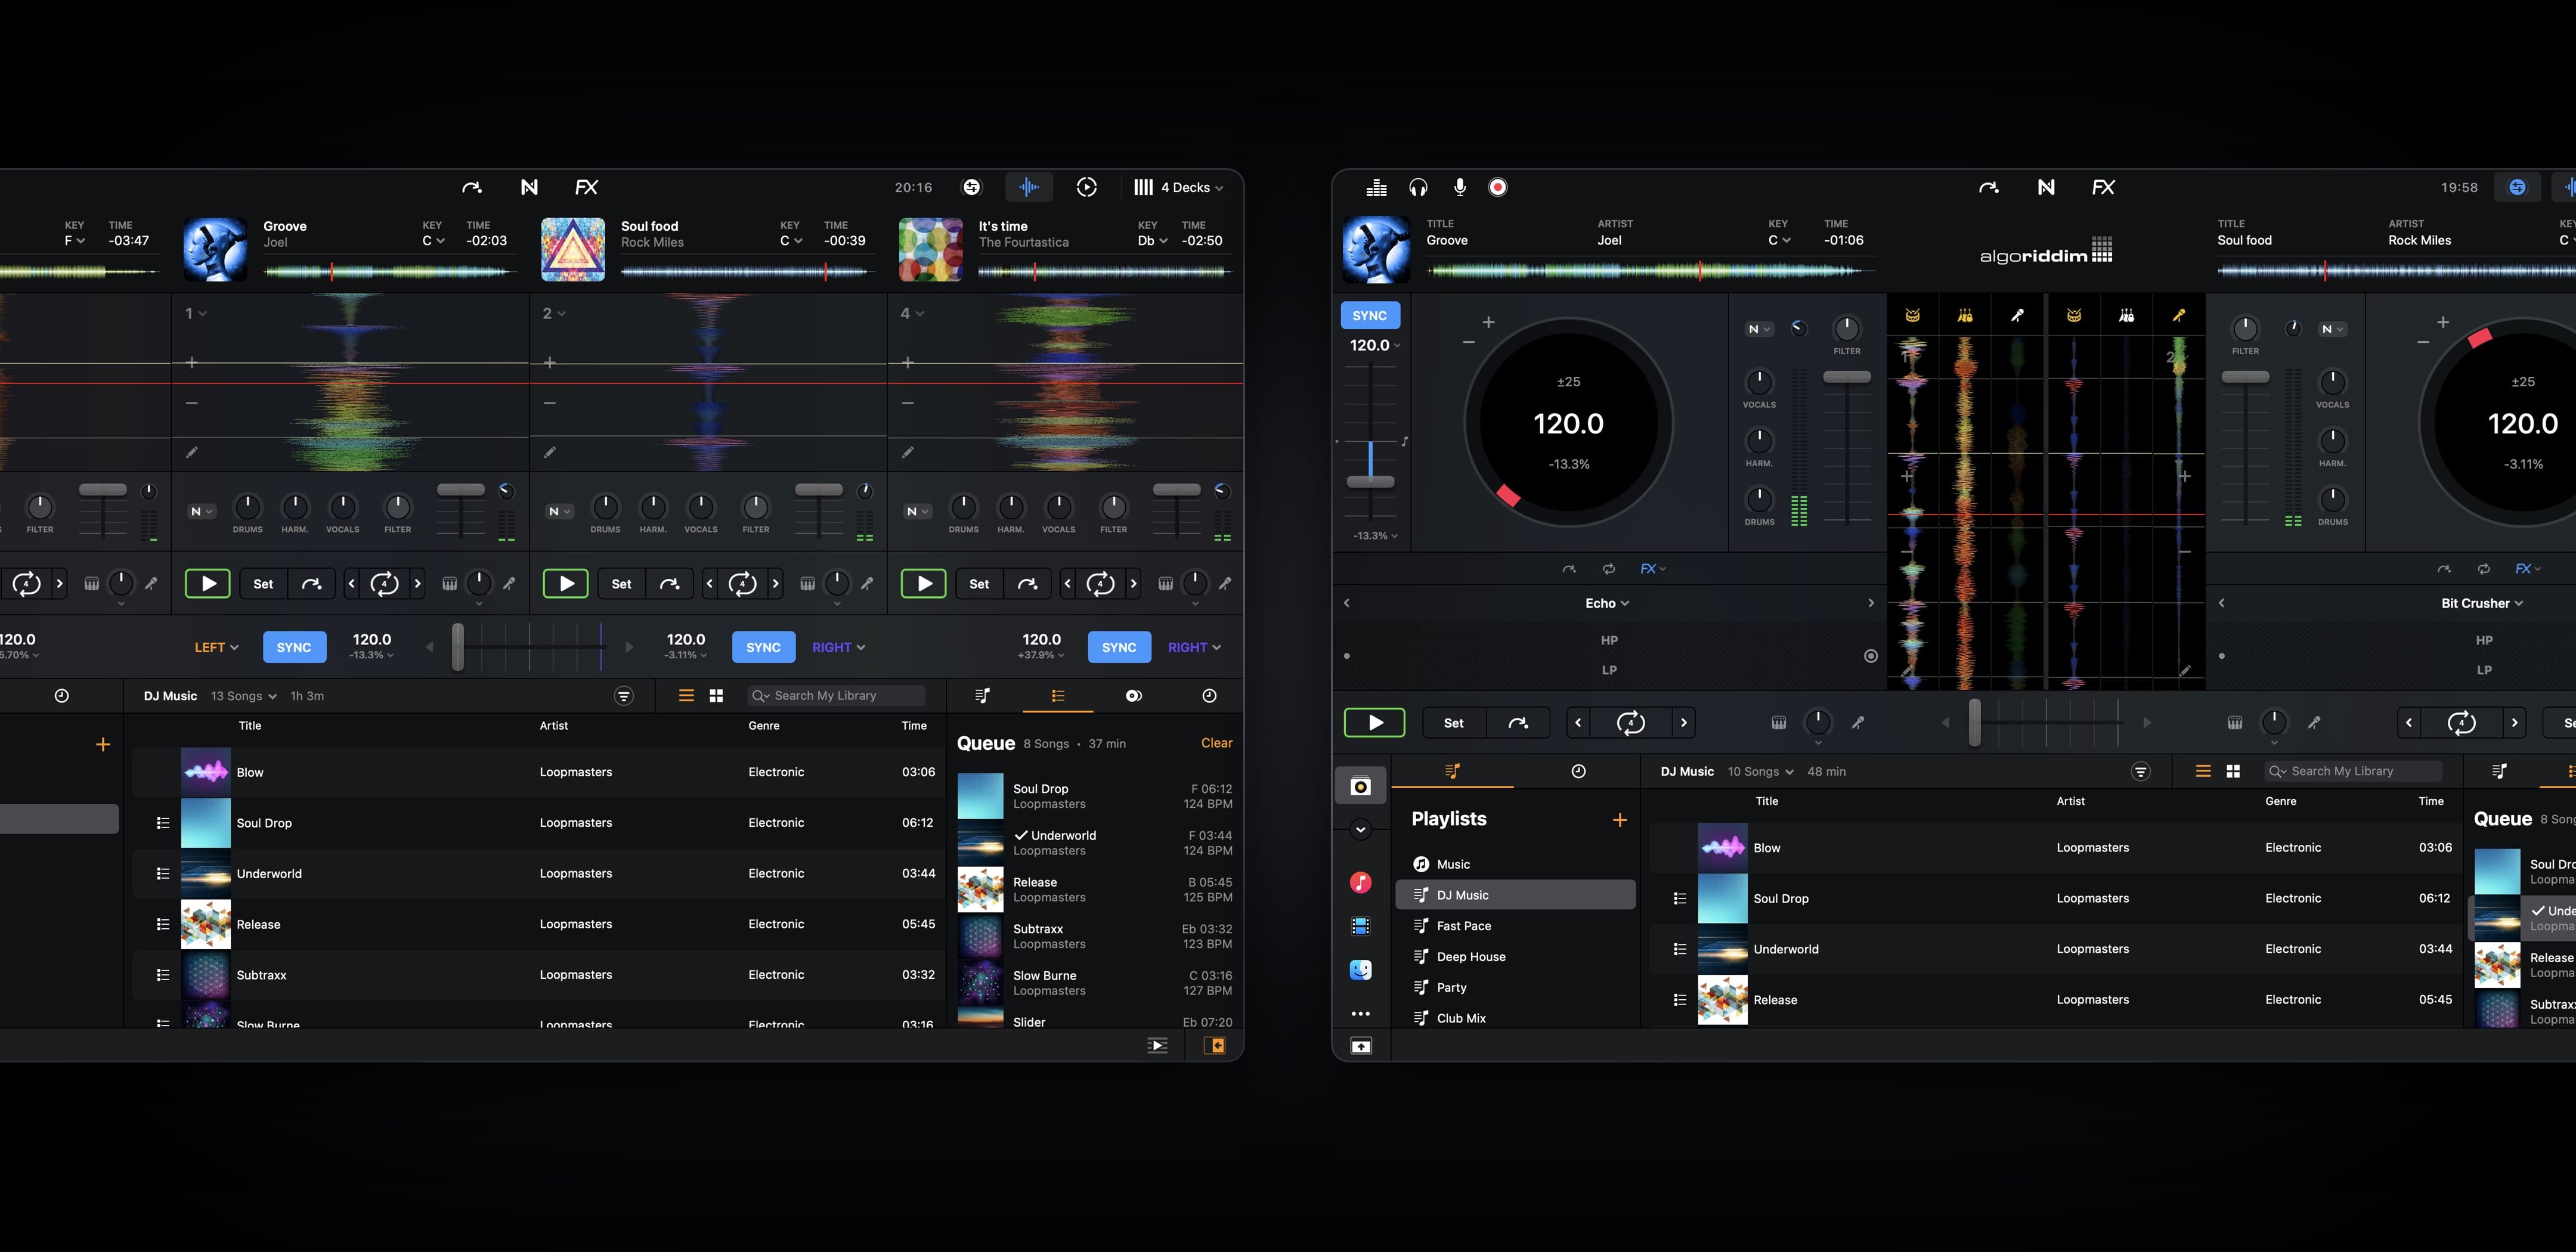The width and height of the screenshot is (2576, 1252).
Task: Enable the LP filter for the Echo effect
Action: (1608, 669)
